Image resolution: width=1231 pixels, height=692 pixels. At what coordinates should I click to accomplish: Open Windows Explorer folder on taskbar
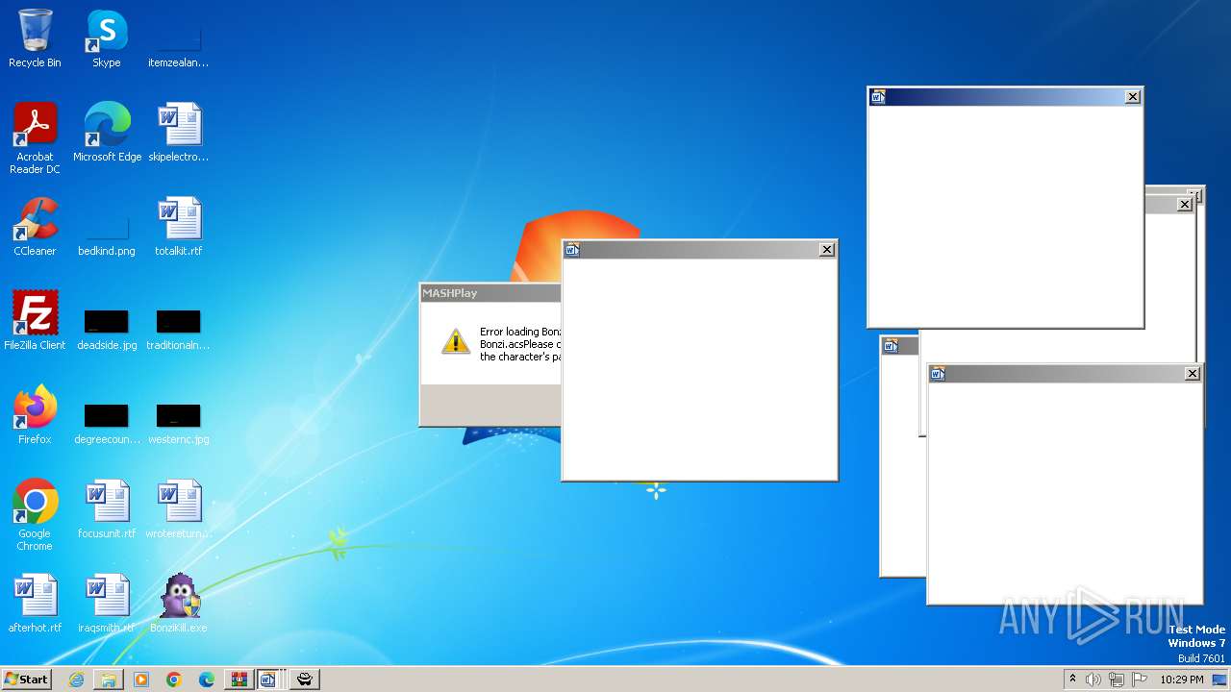click(109, 680)
